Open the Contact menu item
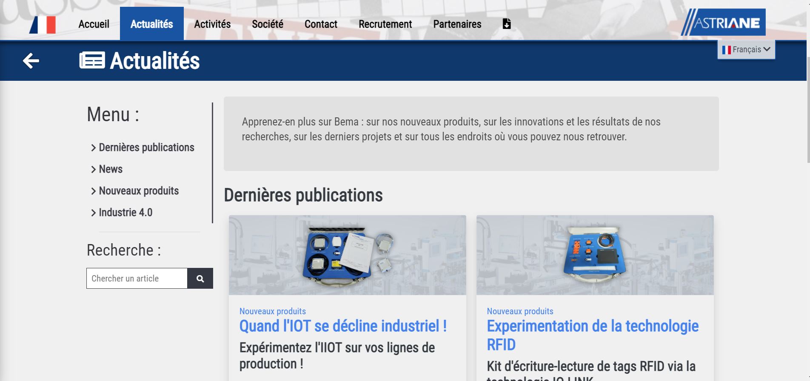This screenshot has height=381, width=810. coord(321,24)
